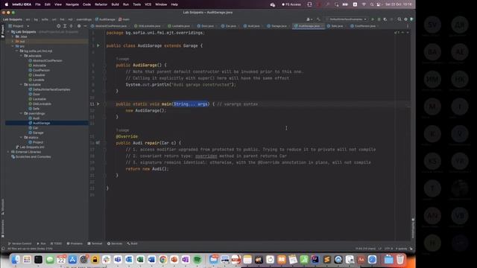Click Collapse All icon in Project panel
477x268 pixels.
coord(72,26)
